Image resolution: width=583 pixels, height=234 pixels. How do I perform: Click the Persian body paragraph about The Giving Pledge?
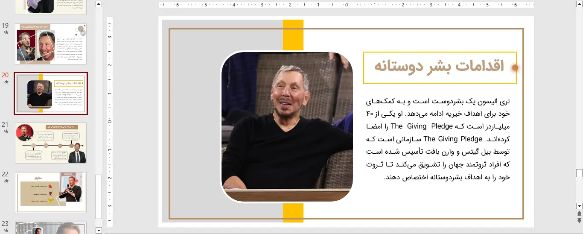[x=438, y=139]
